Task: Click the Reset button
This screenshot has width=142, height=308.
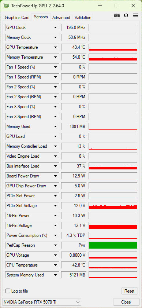Action: click(130, 291)
